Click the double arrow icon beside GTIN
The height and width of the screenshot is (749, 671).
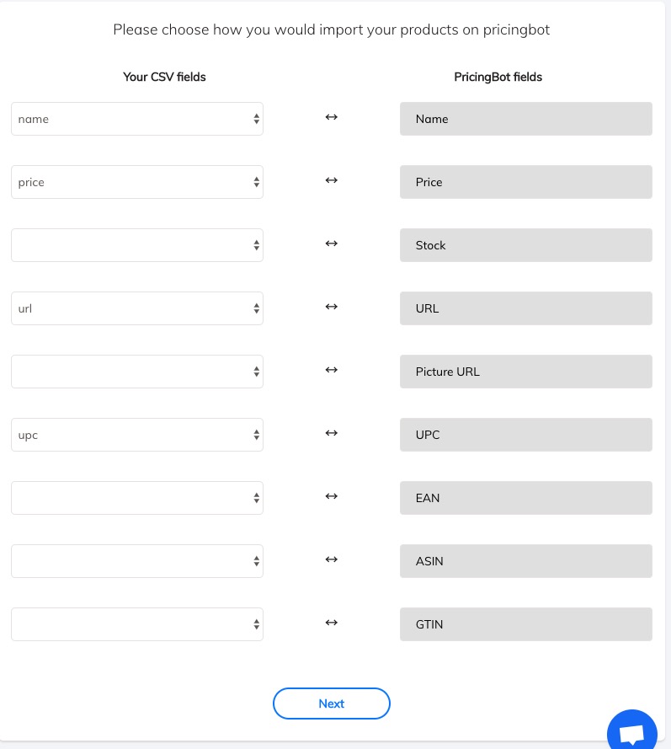click(332, 623)
